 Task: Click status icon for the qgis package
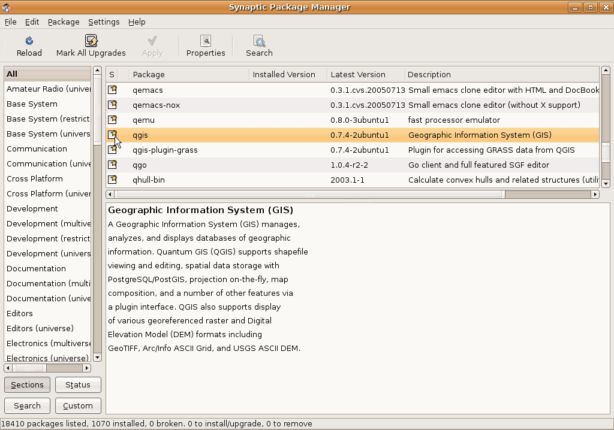click(112, 135)
